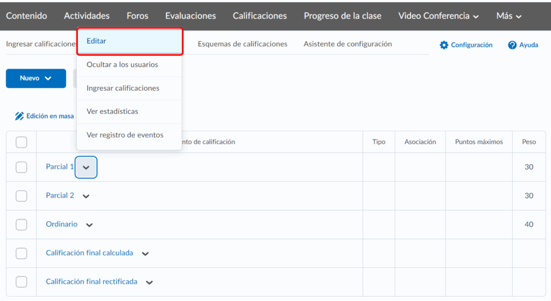Viewport: 551px width, 301px height.
Task: Expand the Video Conferencia nav menu
Action: click(x=439, y=16)
